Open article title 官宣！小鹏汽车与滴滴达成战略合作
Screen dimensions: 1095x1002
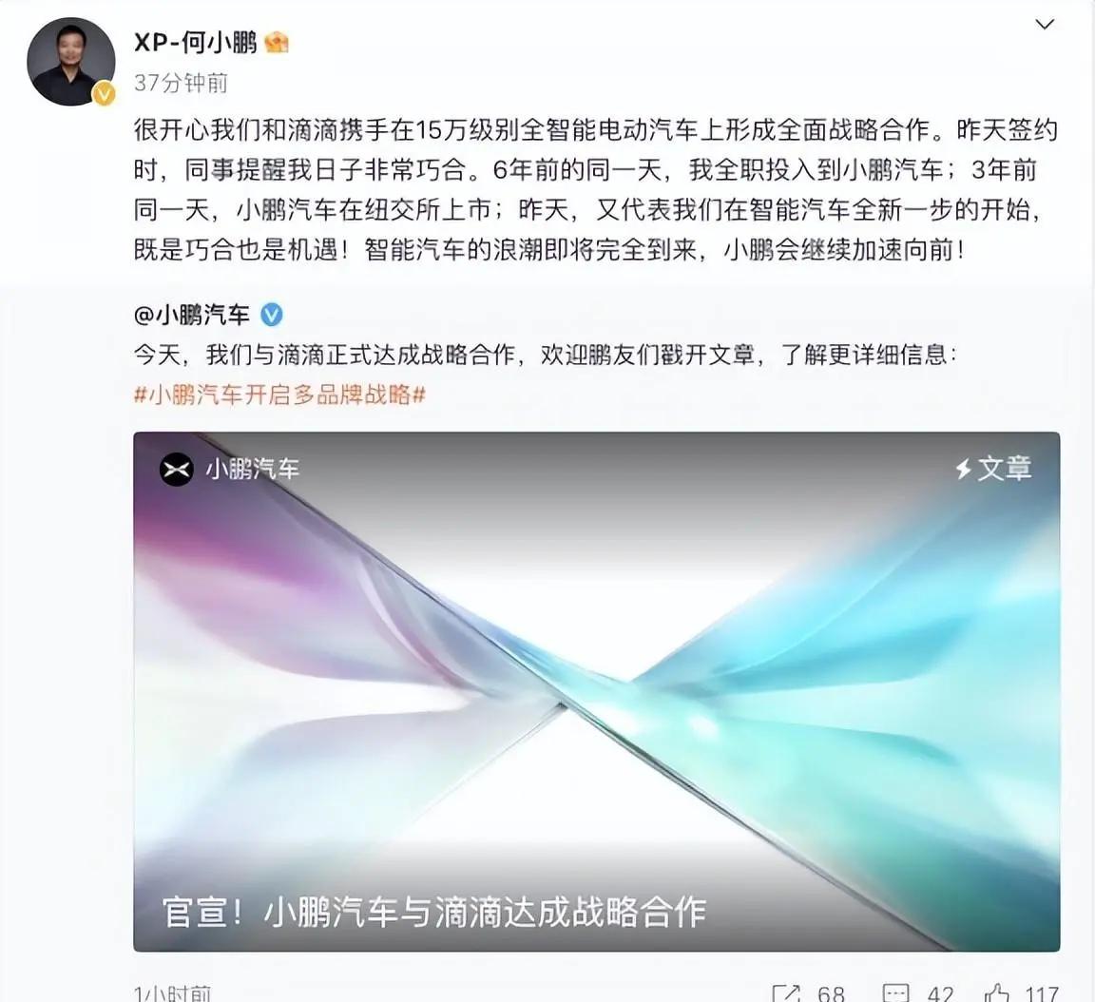click(433, 913)
